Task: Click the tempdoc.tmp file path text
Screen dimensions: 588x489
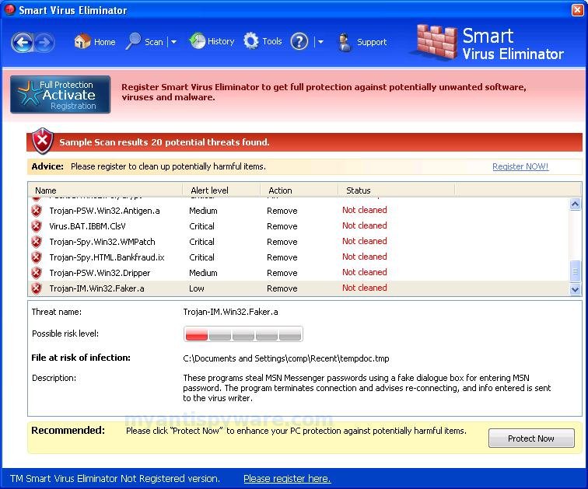Action: click(286, 358)
